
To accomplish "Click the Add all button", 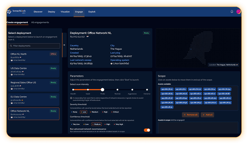I will point(207,115).
